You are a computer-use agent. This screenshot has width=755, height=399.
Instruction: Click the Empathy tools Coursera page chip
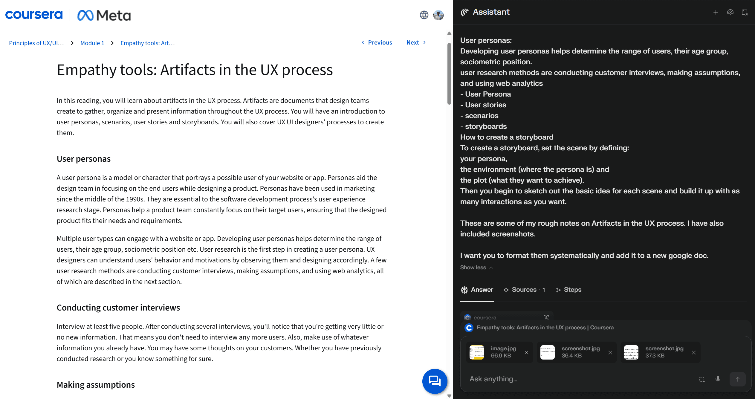tap(539, 328)
